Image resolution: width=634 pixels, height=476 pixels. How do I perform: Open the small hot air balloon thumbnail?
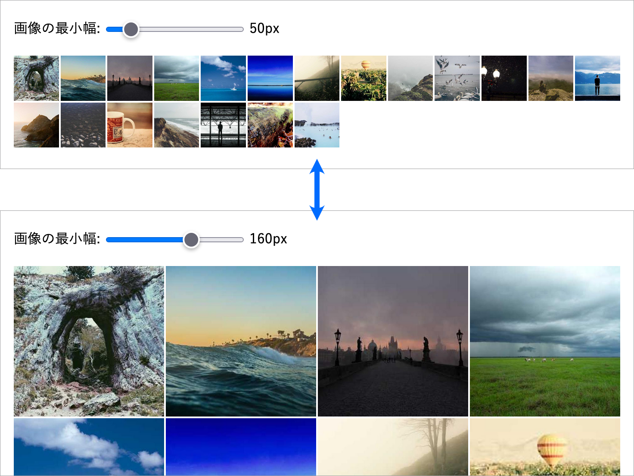(364, 78)
